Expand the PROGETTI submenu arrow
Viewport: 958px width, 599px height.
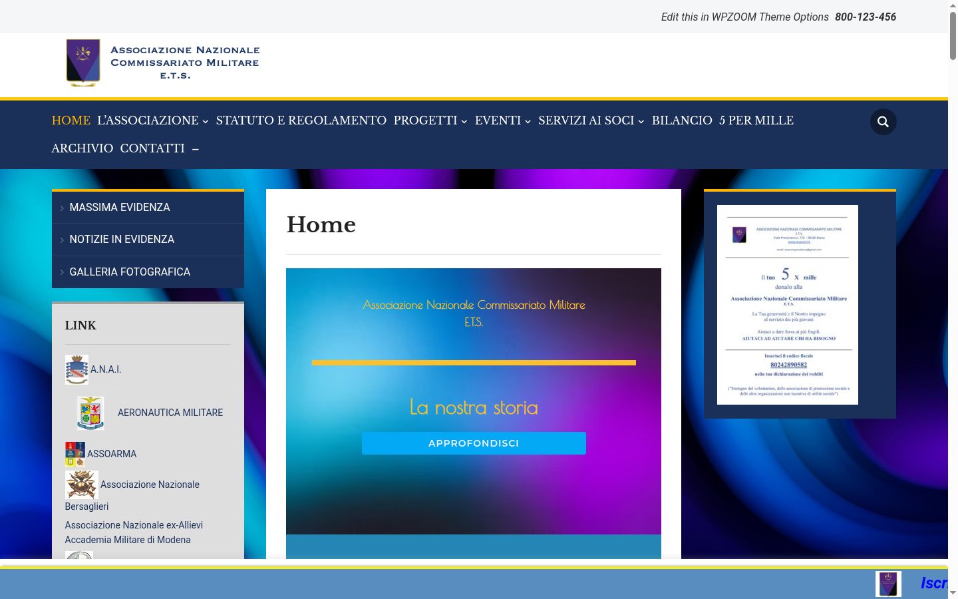pos(464,121)
